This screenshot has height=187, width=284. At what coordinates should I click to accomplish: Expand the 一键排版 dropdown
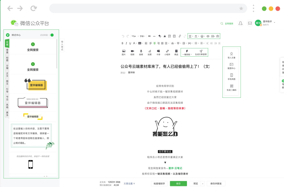(187, 52)
